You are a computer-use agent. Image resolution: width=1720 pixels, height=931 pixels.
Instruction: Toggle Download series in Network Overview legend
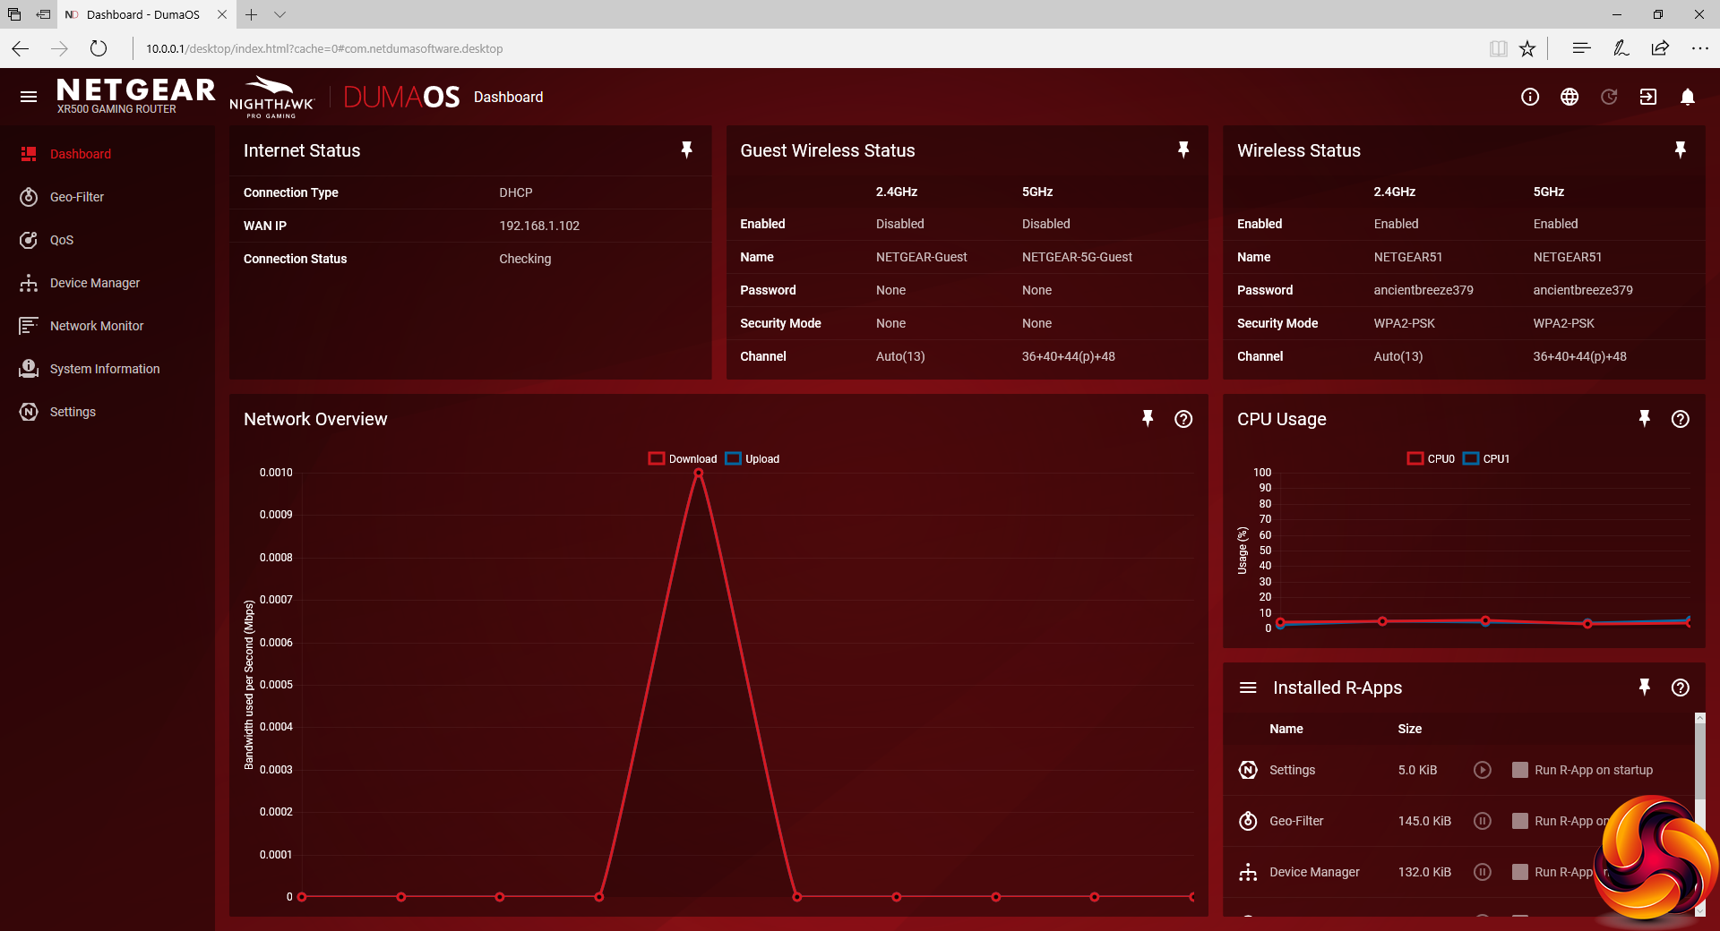point(683,459)
